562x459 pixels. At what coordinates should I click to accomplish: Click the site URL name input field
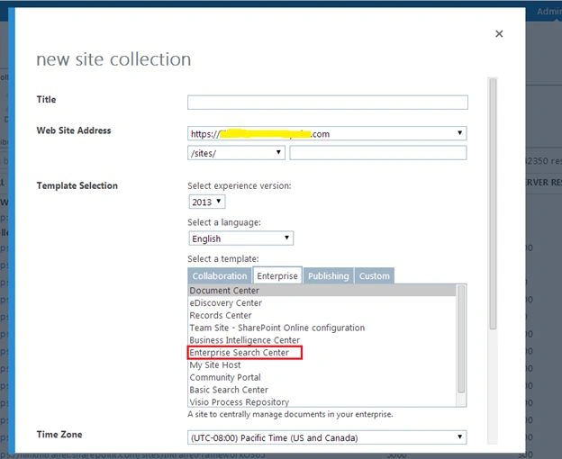click(378, 153)
